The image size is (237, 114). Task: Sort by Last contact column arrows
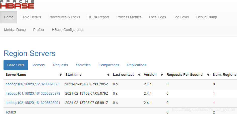[139, 75]
